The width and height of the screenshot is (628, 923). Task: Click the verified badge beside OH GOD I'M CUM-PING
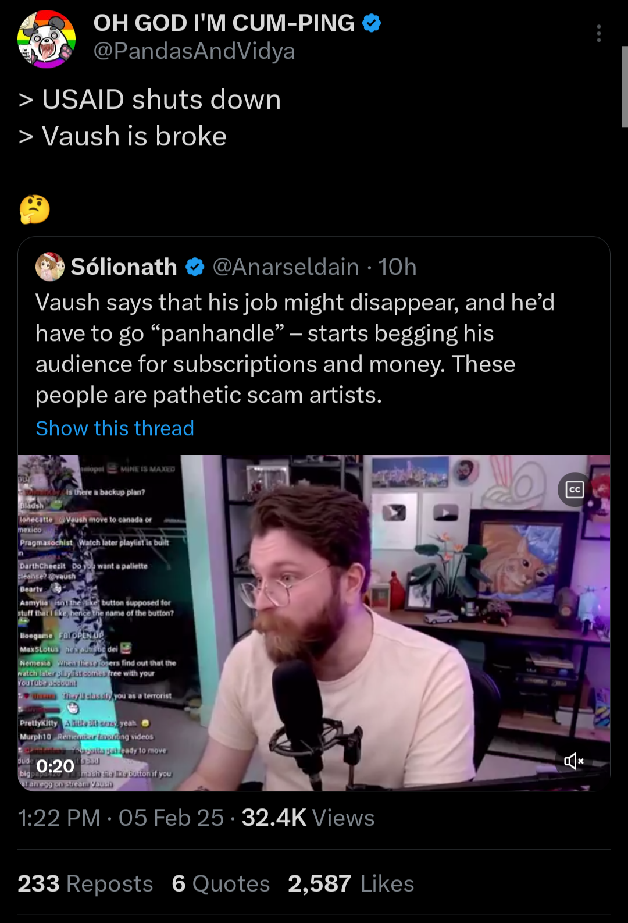[372, 23]
